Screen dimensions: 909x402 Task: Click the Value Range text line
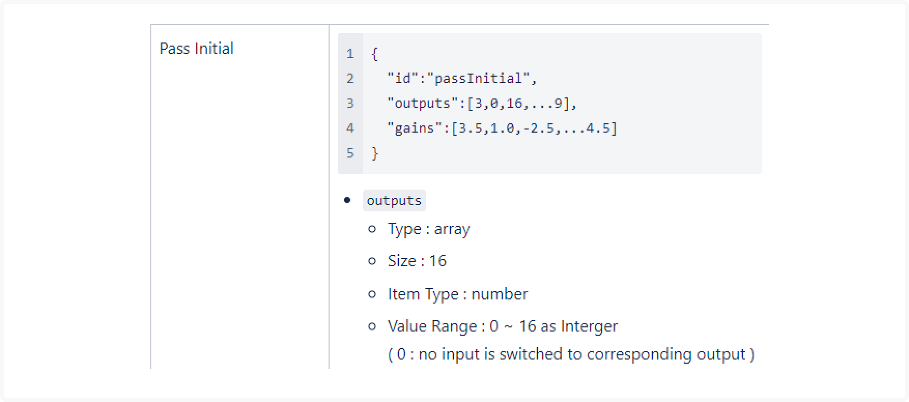click(503, 326)
